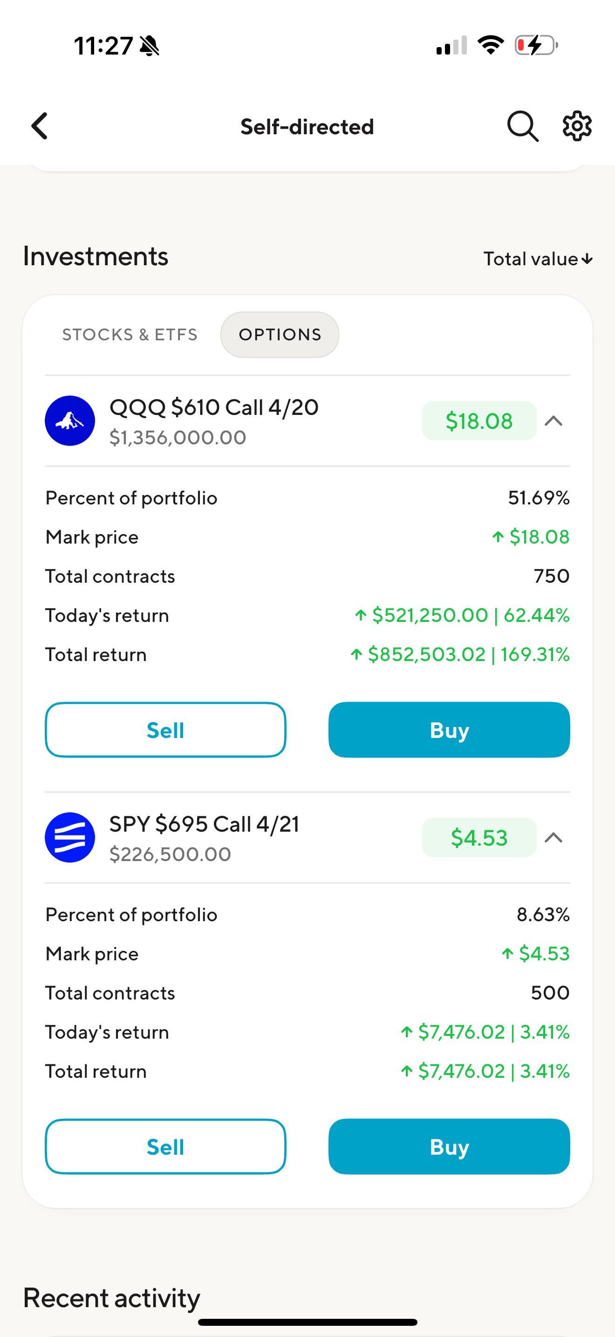The height and width of the screenshot is (1337, 615).
Task: Tap the QQQ $18.08 price badge
Action: 478,420
